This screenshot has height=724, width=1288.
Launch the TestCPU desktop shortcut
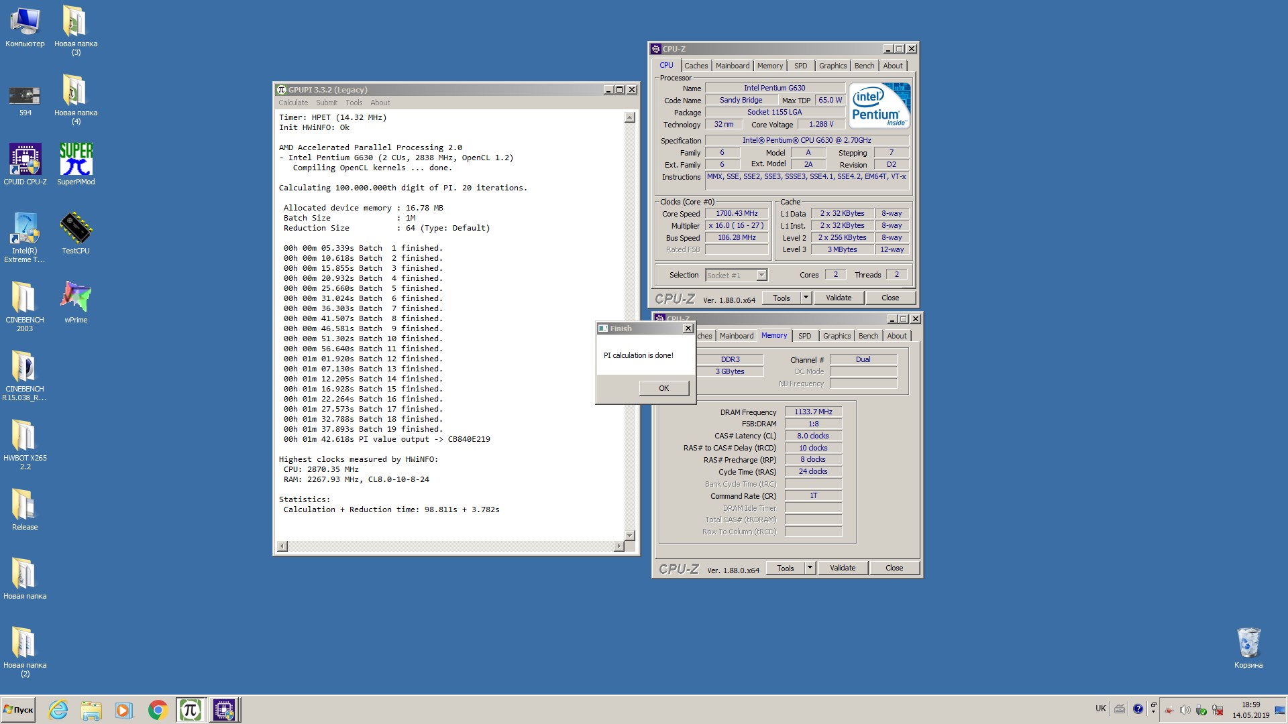coord(76,233)
